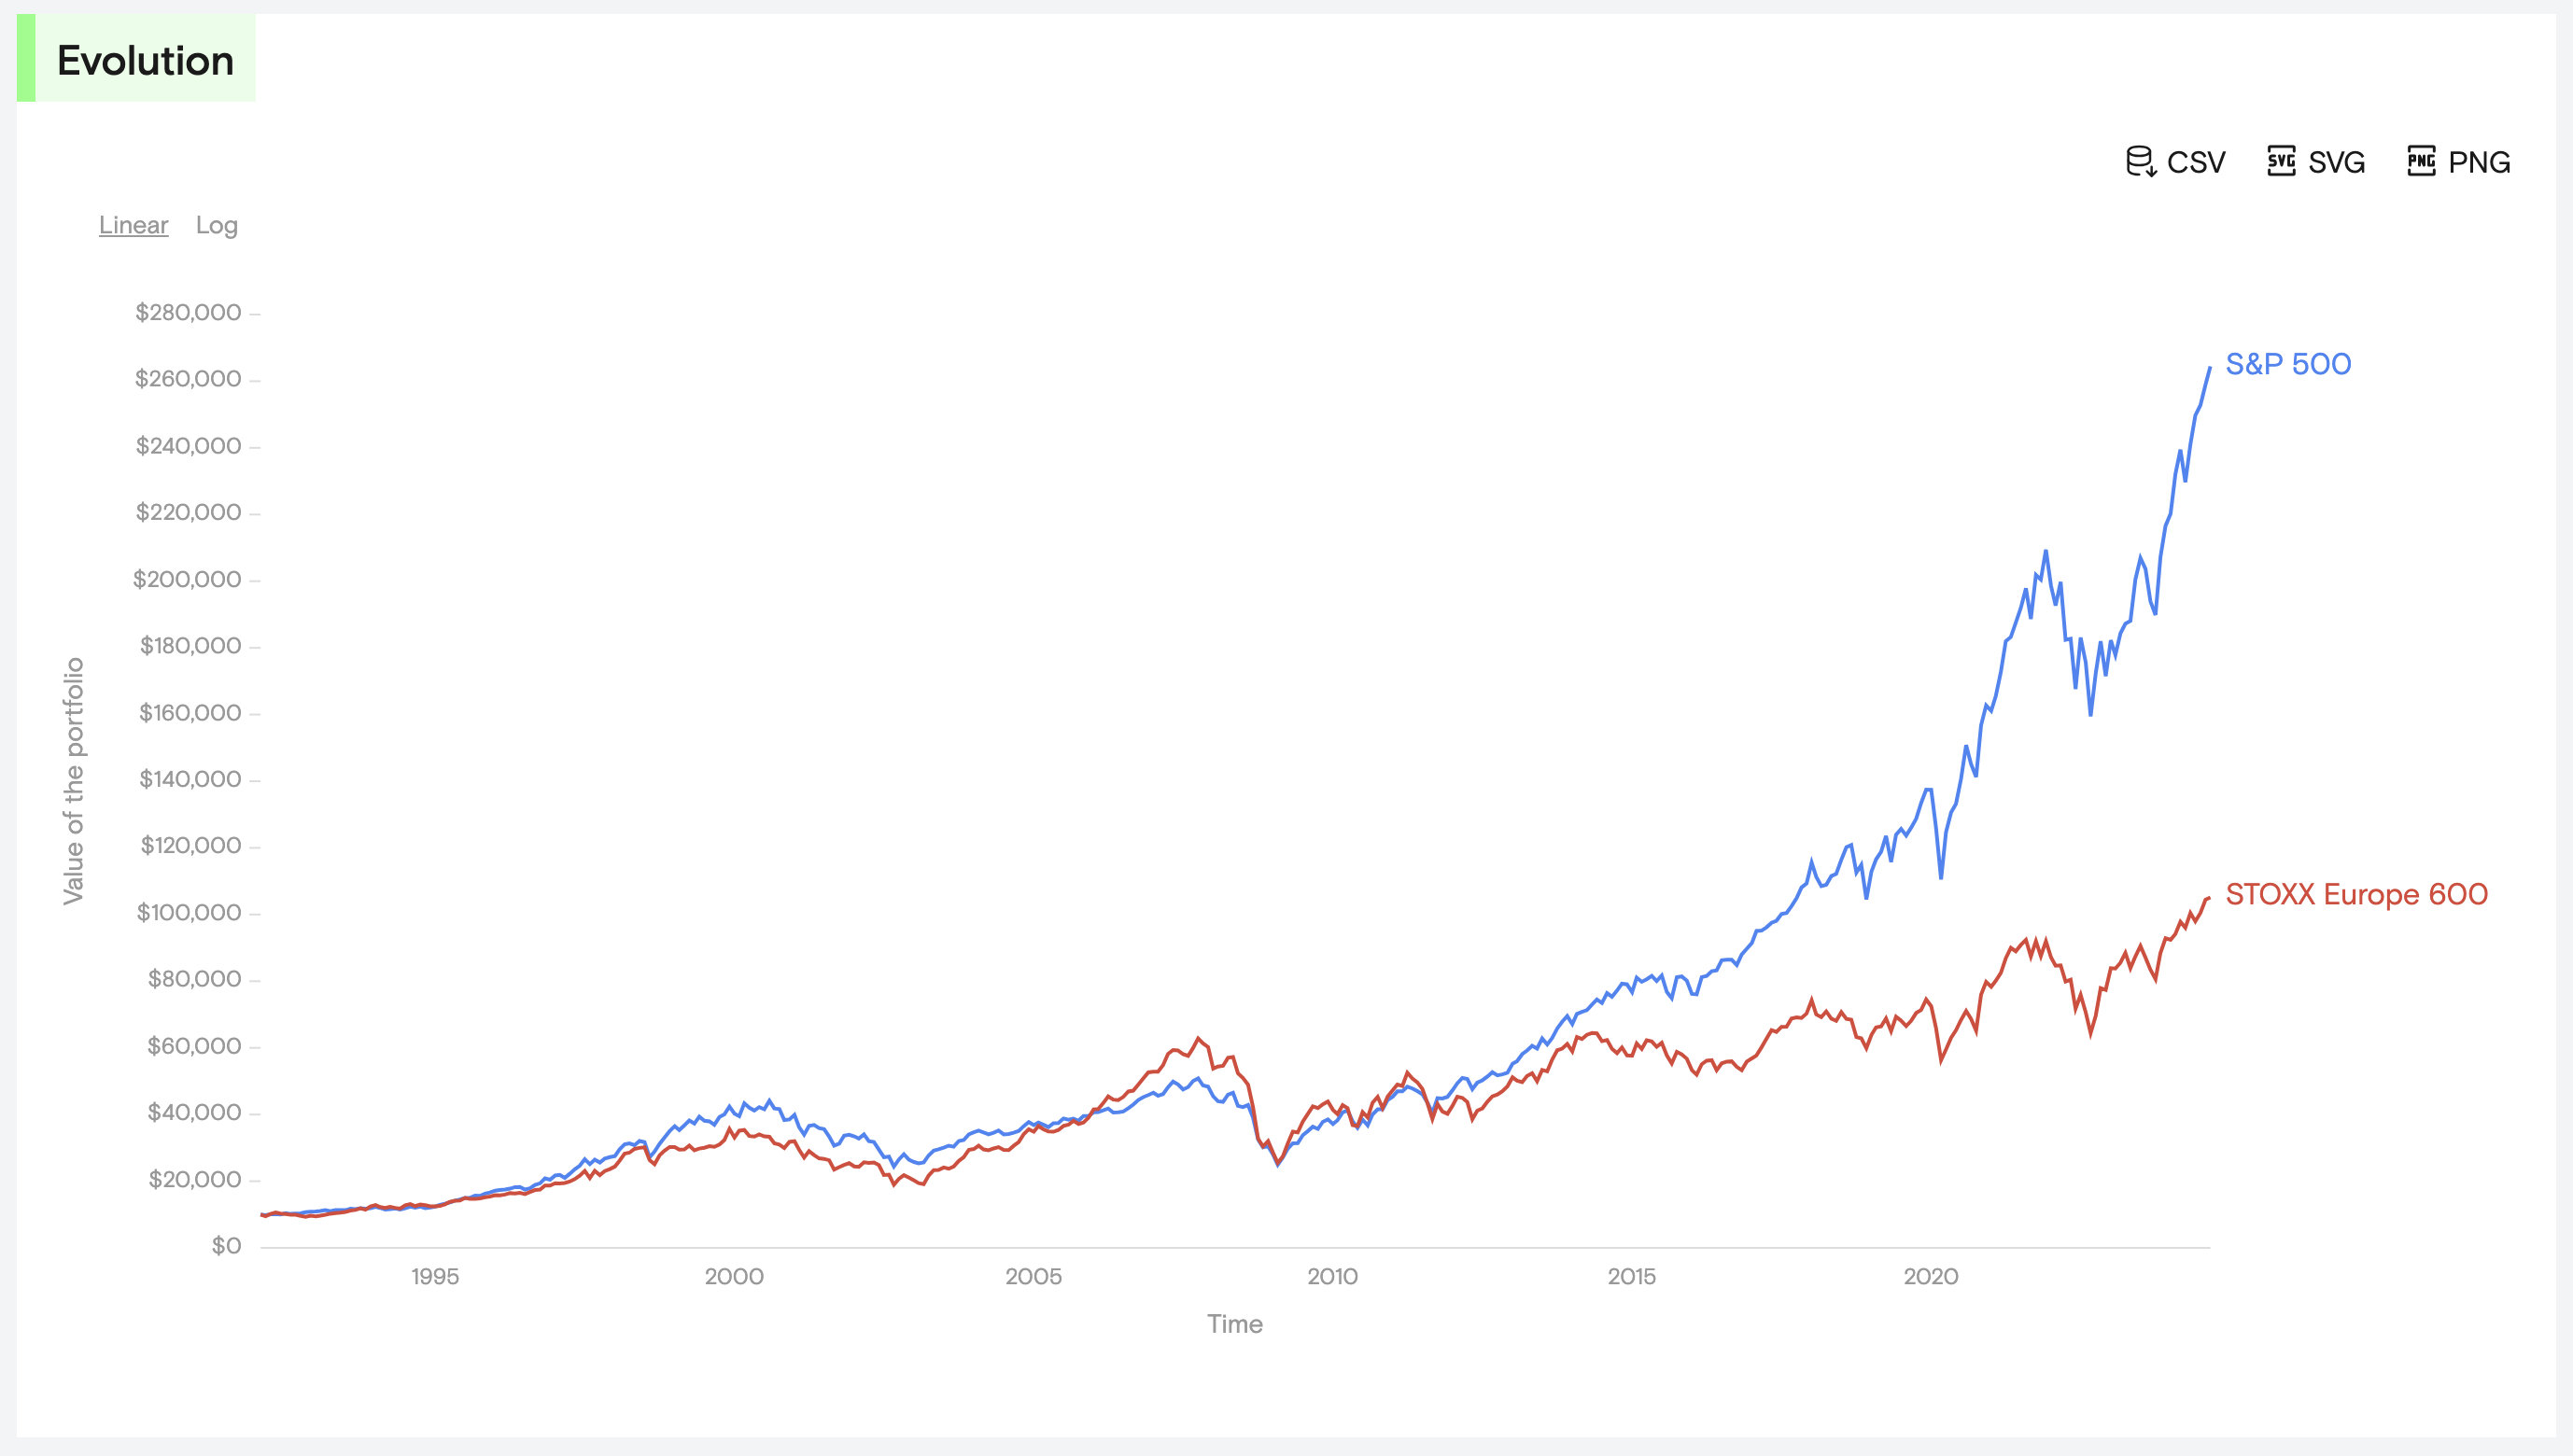Click the Time axis title

(1234, 1324)
